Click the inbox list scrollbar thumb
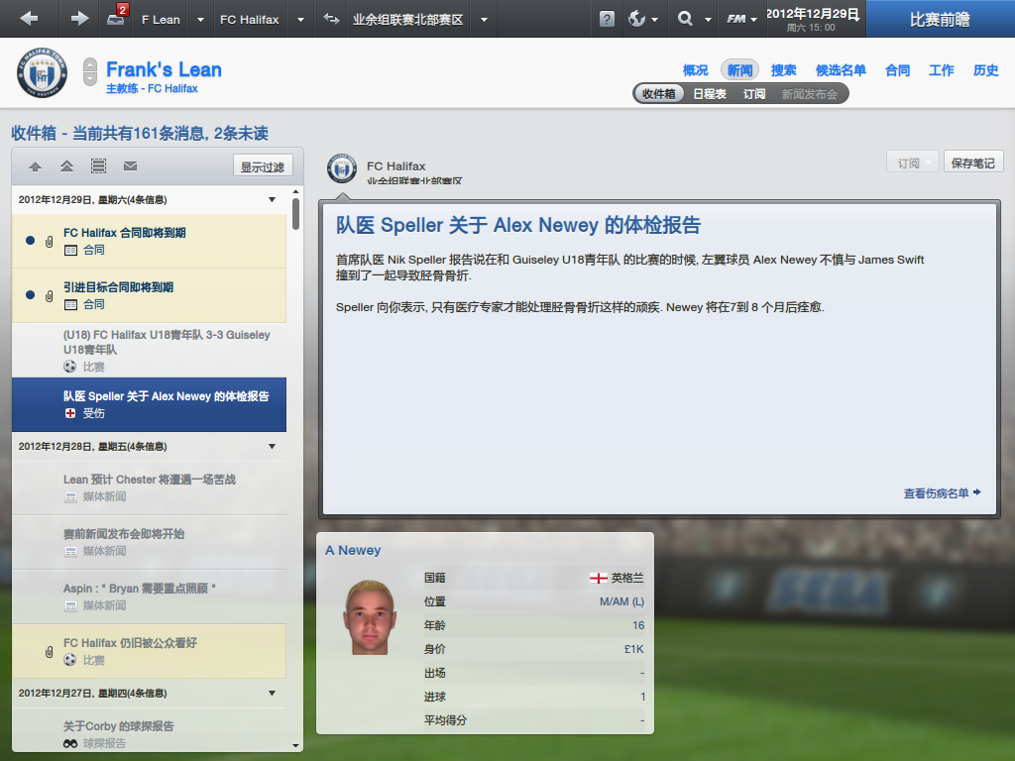 pyautogui.click(x=295, y=214)
